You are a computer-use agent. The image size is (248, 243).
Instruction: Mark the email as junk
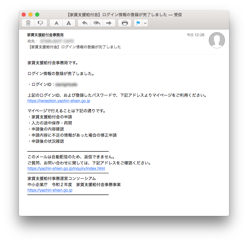click(40, 23)
